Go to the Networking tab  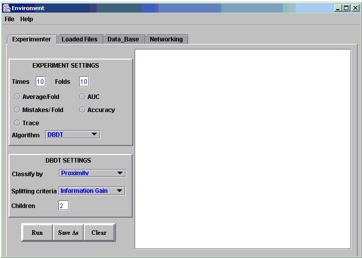point(166,39)
